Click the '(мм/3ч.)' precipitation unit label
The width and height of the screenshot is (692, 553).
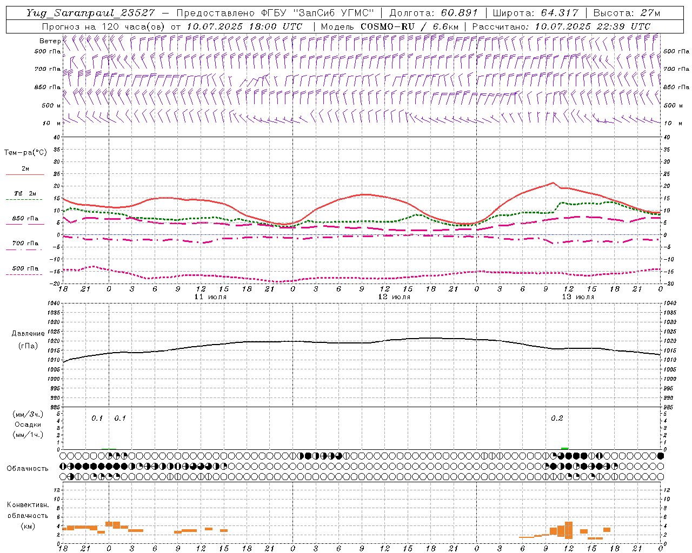click(28, 414)
